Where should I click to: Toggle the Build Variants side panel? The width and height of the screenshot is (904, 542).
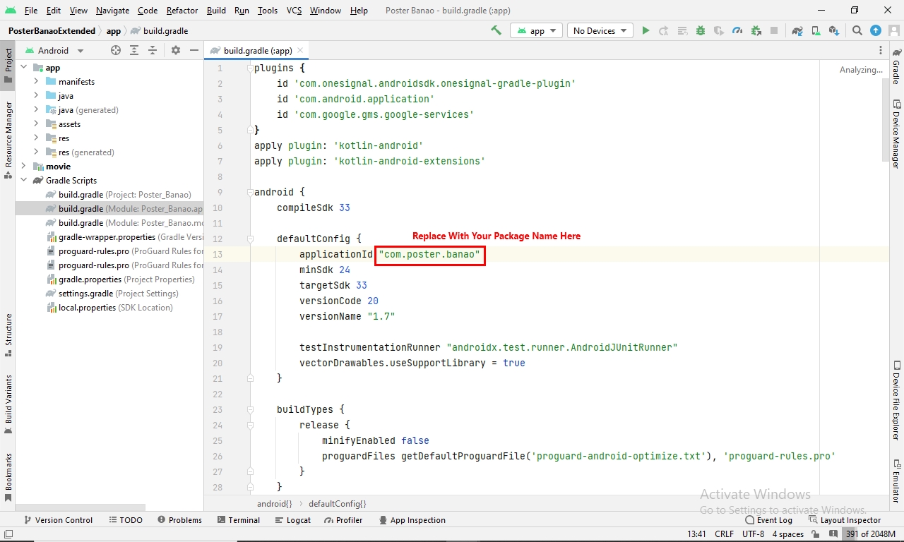click(8, 404)
